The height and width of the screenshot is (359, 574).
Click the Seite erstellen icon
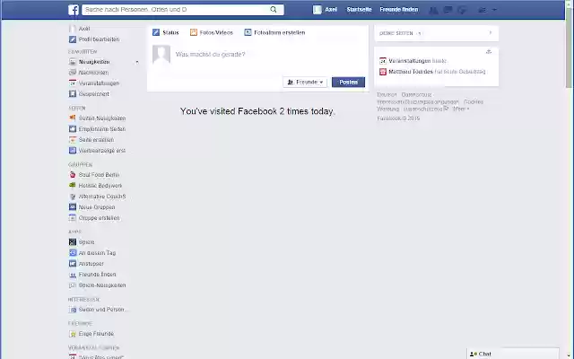[73, 140]
